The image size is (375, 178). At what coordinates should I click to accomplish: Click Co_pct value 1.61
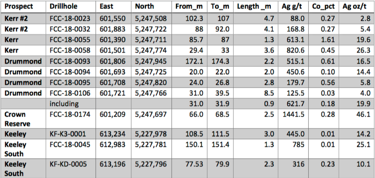click(x=327, y=40)
